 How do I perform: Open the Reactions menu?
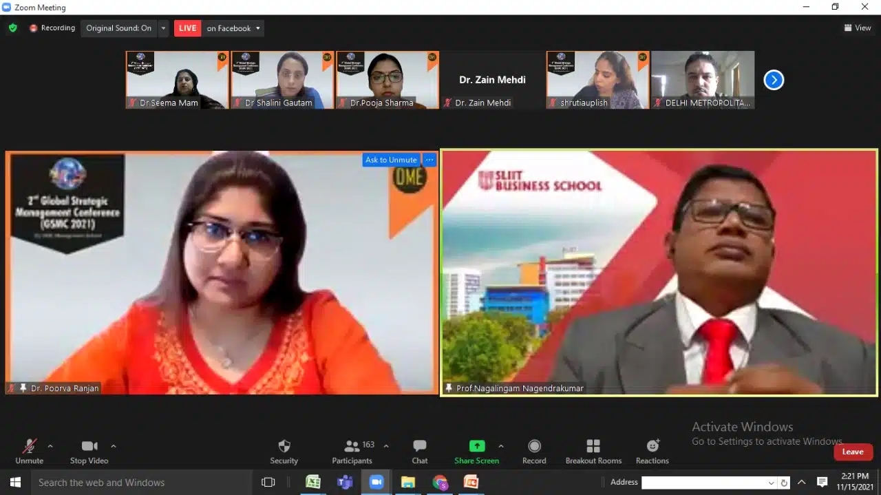[652, 451]
